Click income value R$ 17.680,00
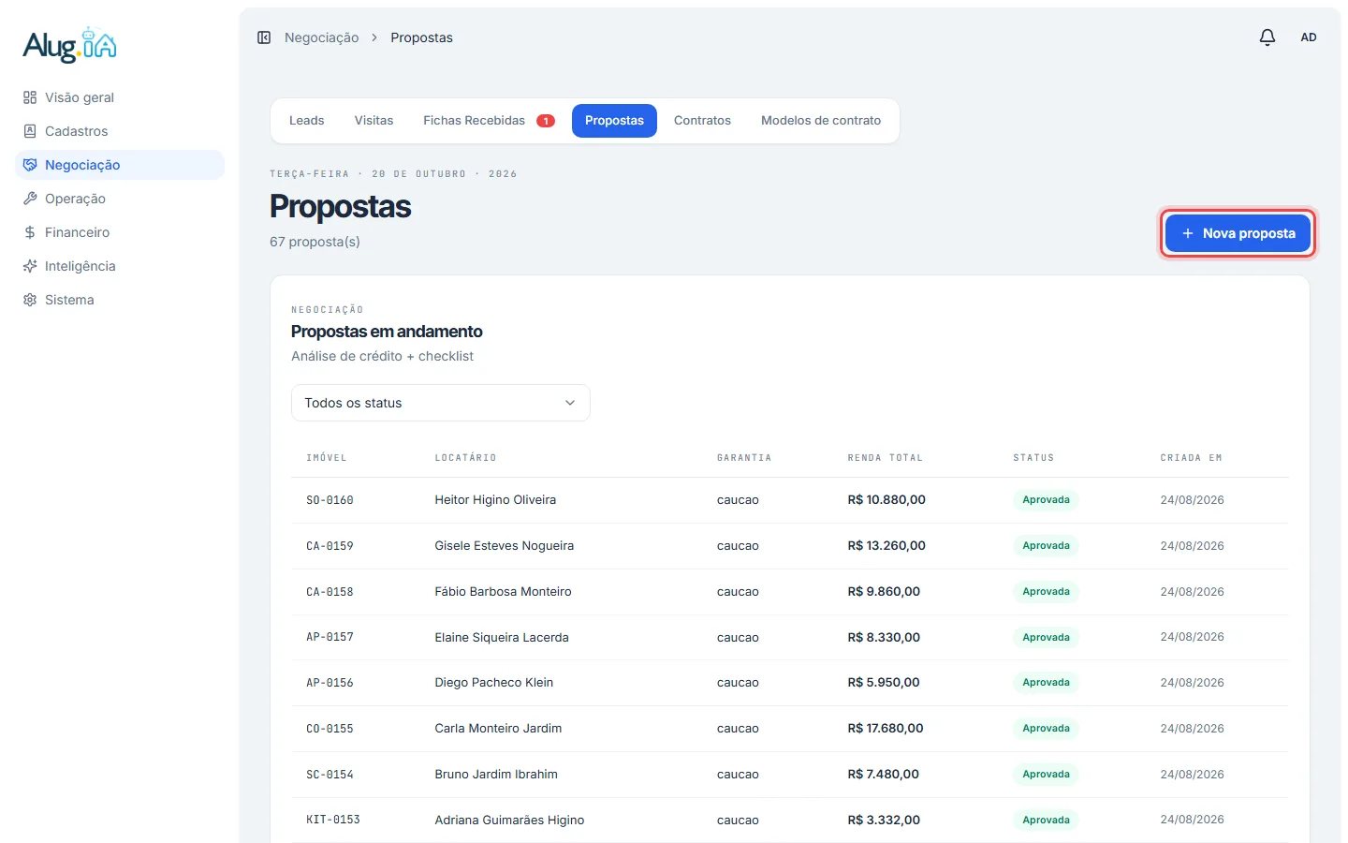The image size is (1348, 843). point(886,729)
